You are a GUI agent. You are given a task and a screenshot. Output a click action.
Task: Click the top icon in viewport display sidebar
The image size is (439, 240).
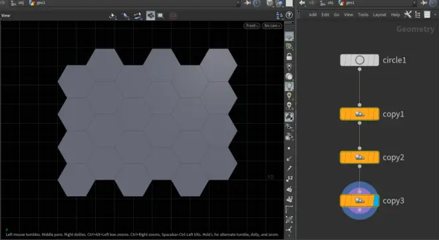tap(289, 37)
